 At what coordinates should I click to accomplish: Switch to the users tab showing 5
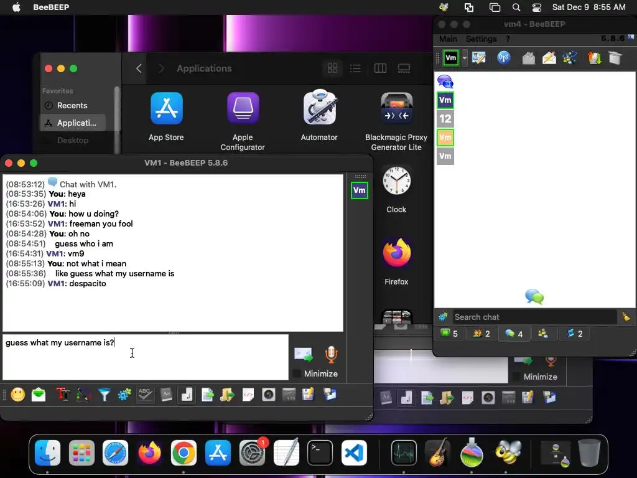(449, 334)
